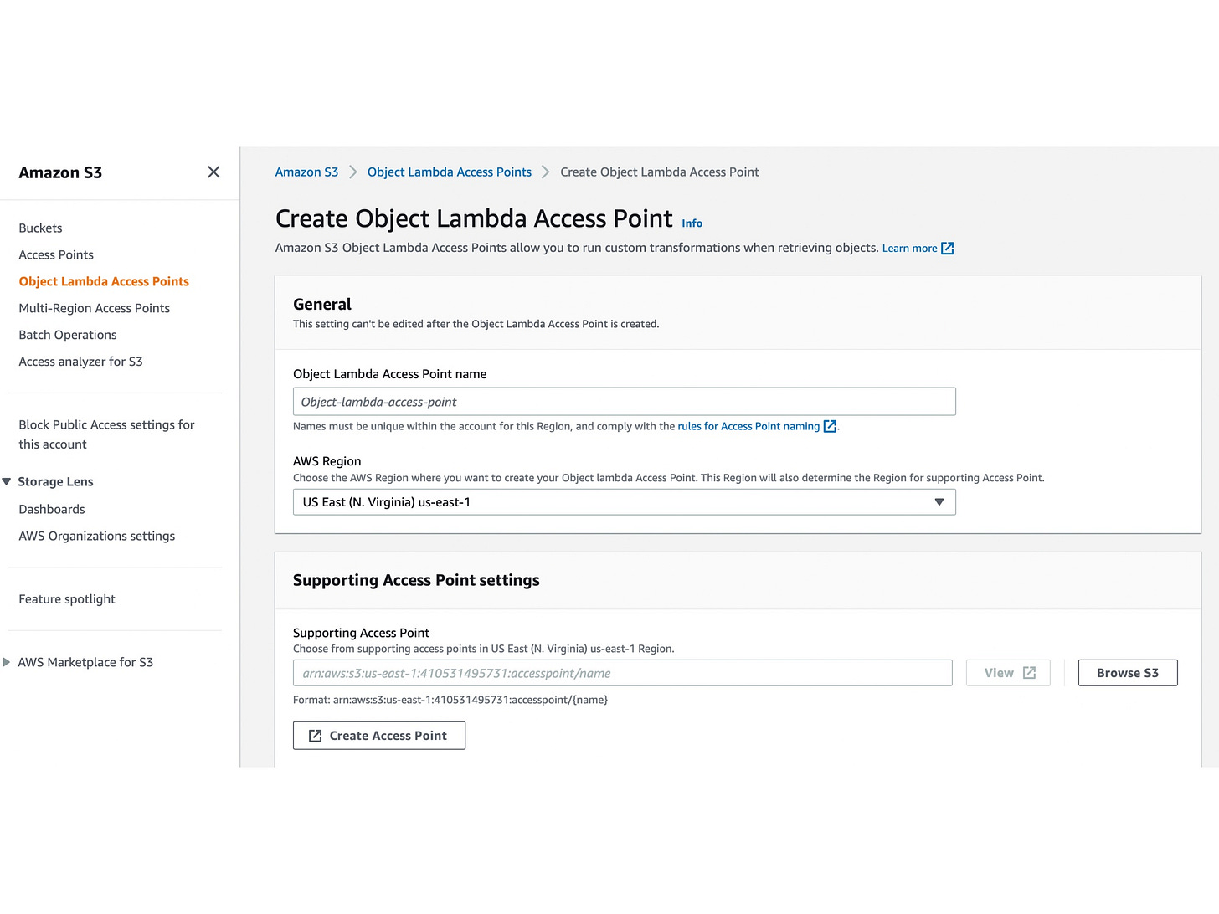The height and width of the screenshot is (914, 1219).
Task: Click the 'Supporting Access Point settings' heading
Action: pos(416,580)
